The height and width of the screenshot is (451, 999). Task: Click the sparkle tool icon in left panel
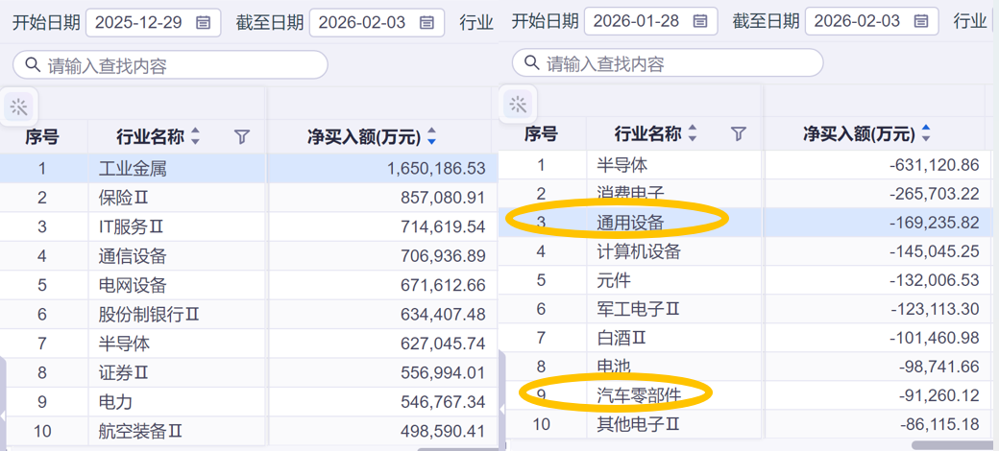tap(19, 107)
